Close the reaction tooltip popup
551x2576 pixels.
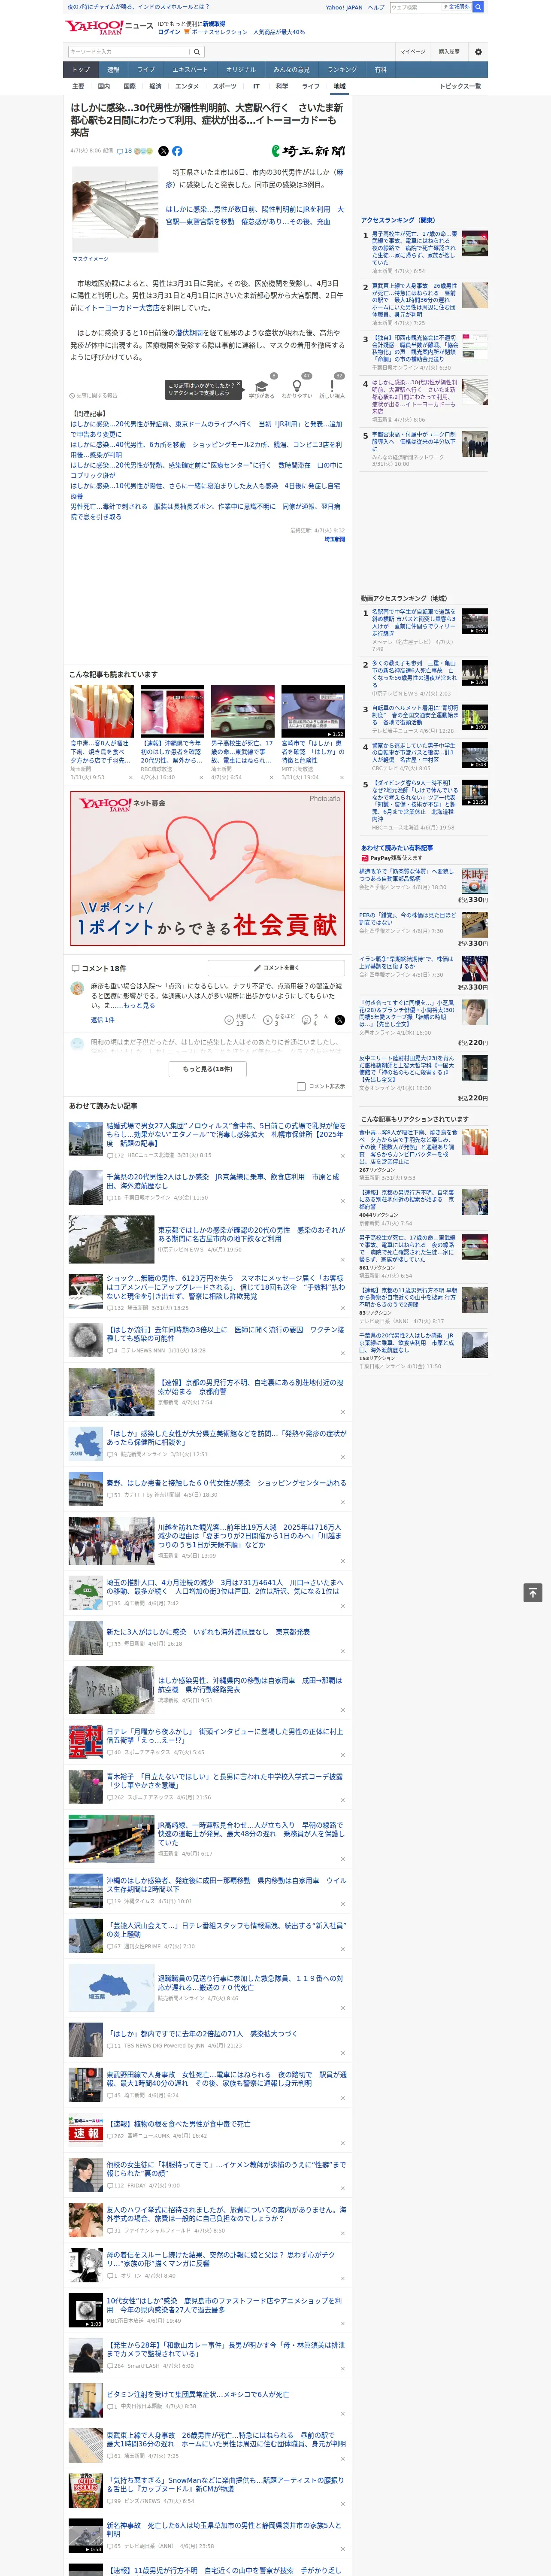[239, 384]
